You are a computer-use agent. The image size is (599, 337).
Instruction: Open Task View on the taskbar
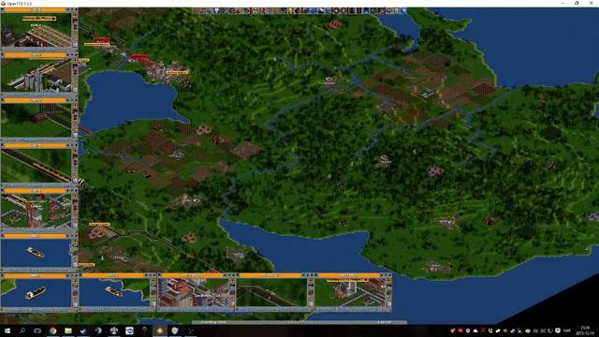pos(37,330)
